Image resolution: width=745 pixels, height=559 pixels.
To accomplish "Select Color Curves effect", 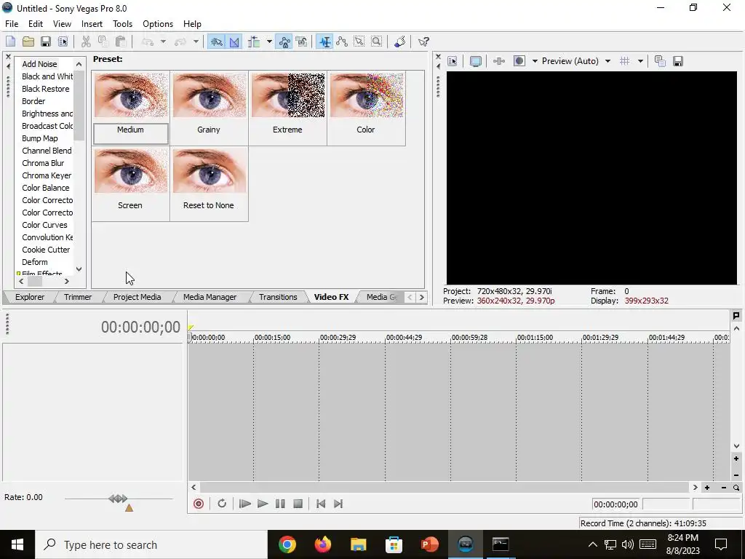I will tap(44, 225).
